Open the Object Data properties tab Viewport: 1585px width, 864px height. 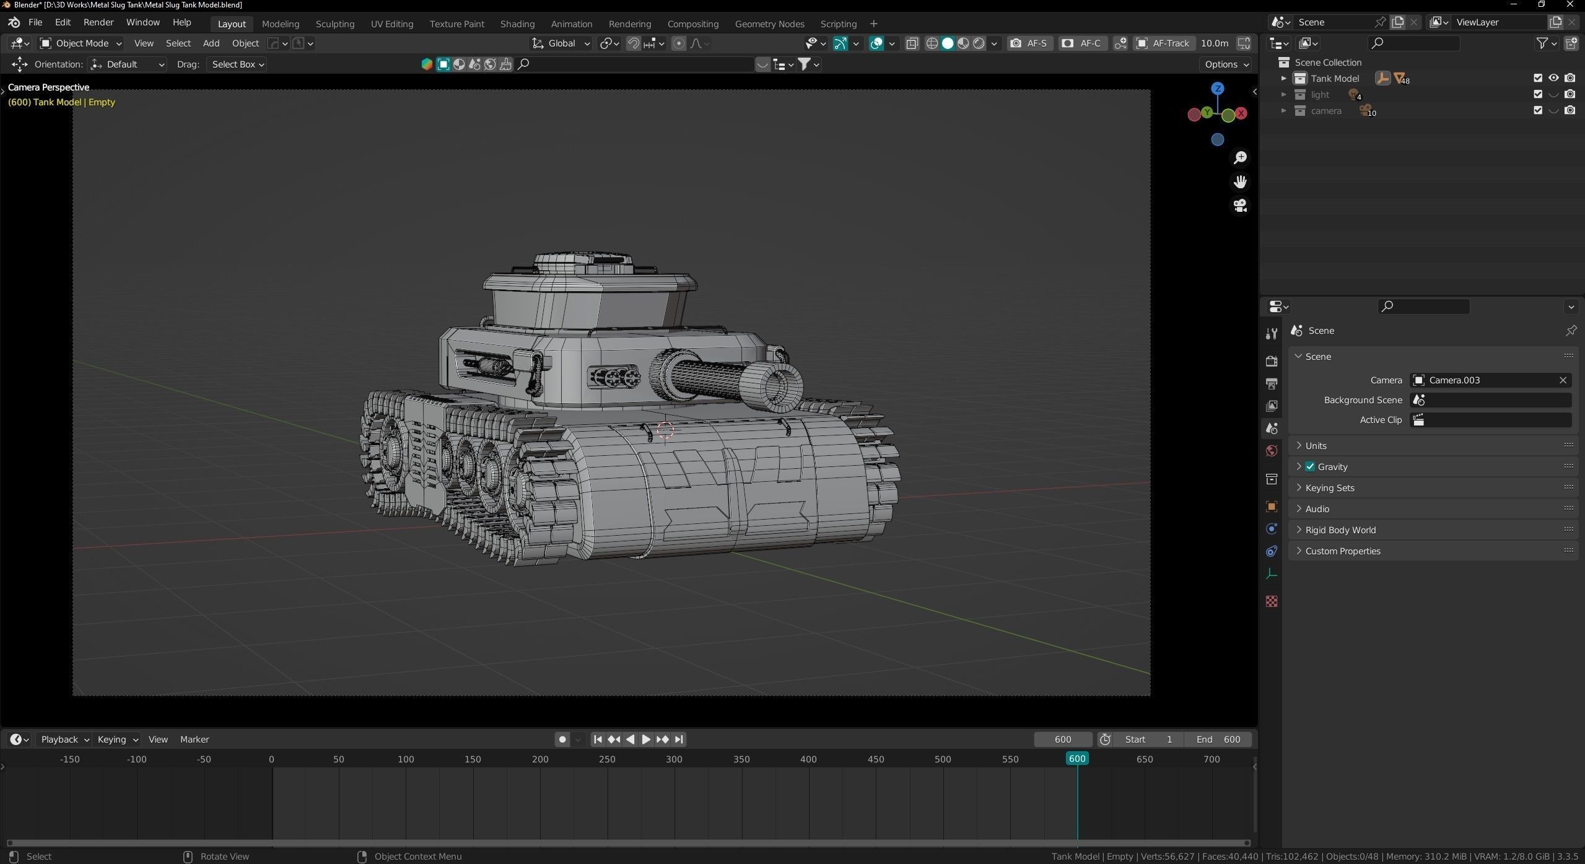point(1272,574)
